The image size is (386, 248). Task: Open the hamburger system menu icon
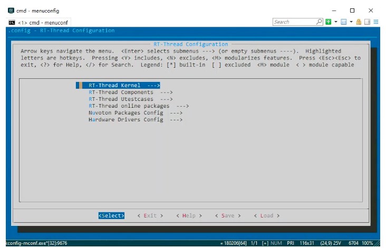376,22
